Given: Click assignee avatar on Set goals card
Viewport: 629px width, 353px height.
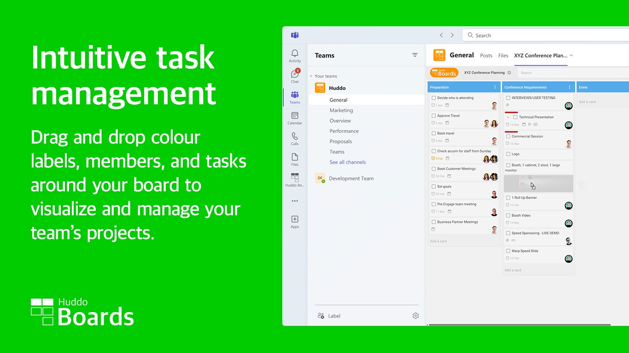Looking at the screenshot, I should (494, 194).
